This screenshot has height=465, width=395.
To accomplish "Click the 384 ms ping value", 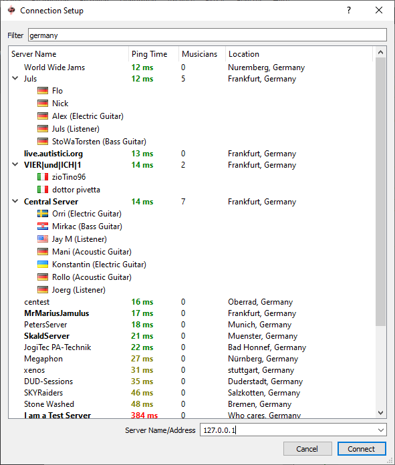I will (x=144, y=415).
